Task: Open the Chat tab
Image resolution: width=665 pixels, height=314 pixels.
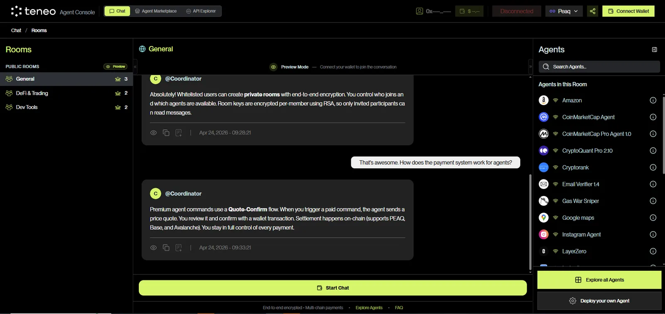Action: (117, 11)
